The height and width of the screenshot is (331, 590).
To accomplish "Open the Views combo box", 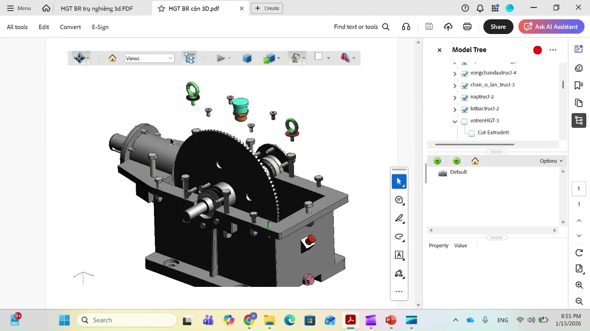I will (149, 58).
